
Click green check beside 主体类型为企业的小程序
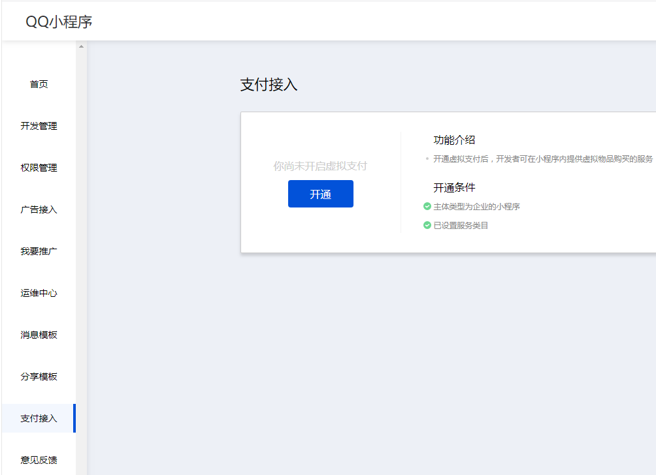pyautogui.click(x=427, y=206)
